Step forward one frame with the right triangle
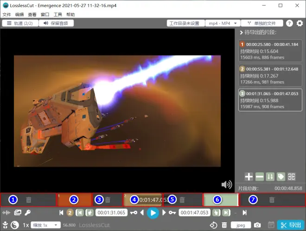 tap(164, 213)
